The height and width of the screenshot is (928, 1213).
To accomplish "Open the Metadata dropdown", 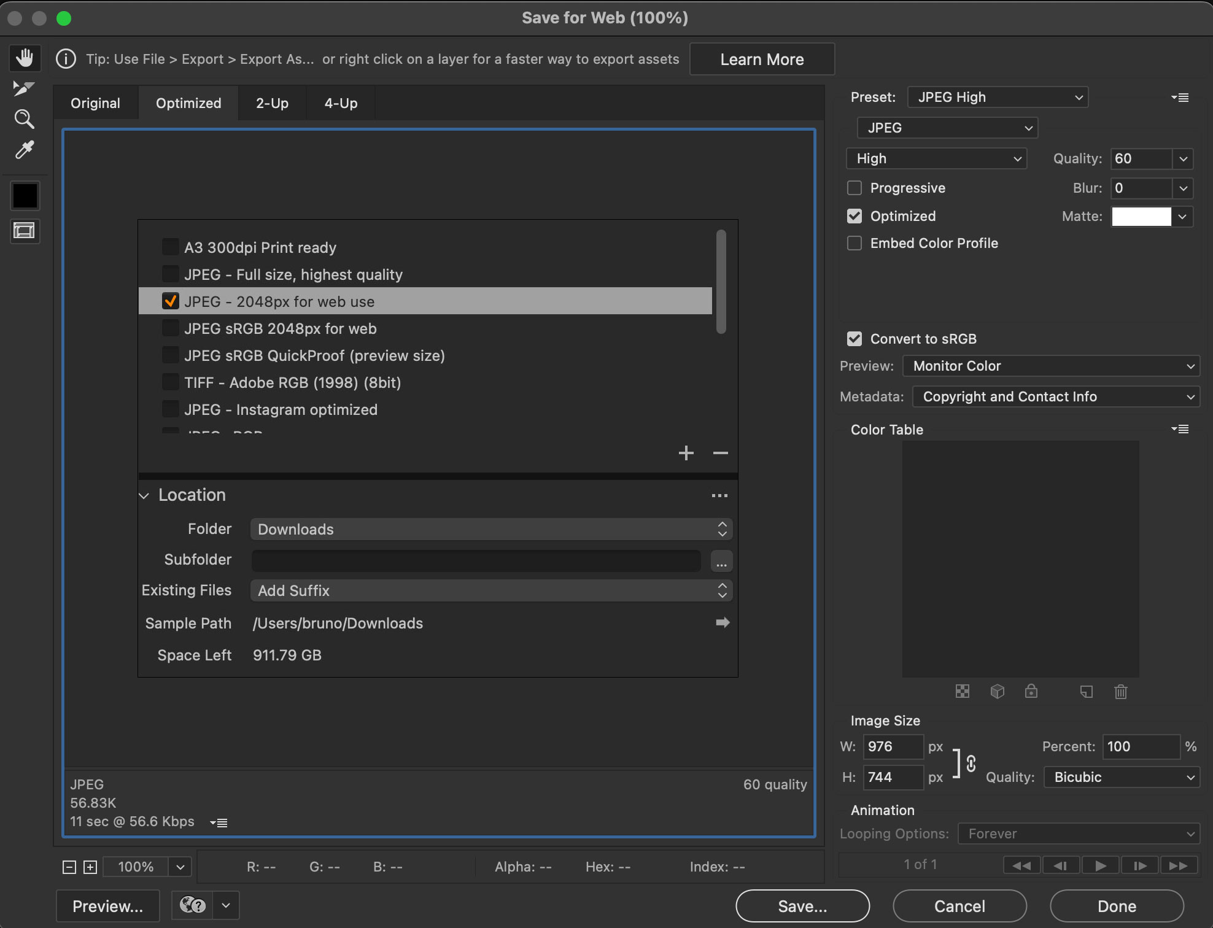I will (x=1056, y=396).
